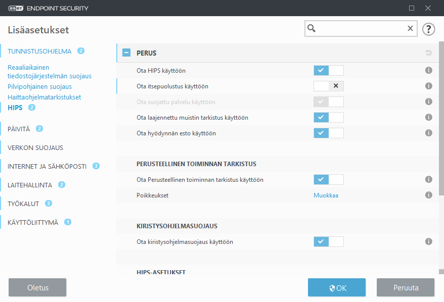Click KIRISTYSOHJELMASUOJAUS heading
This screenshot has height=302, width=444.
click(177, 226)
